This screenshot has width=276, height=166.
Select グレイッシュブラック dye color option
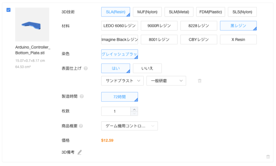click(119, 54)
